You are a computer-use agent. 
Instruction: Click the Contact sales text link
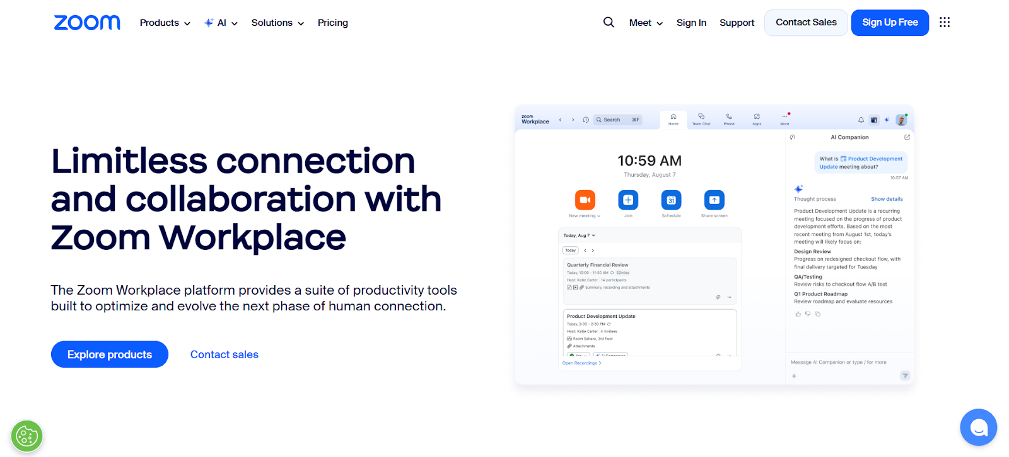click(225, 354)
